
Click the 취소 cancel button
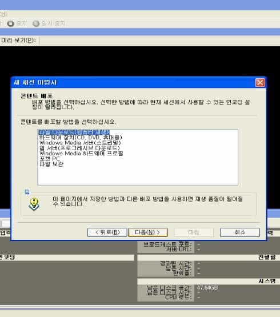(x=240, y=232)
